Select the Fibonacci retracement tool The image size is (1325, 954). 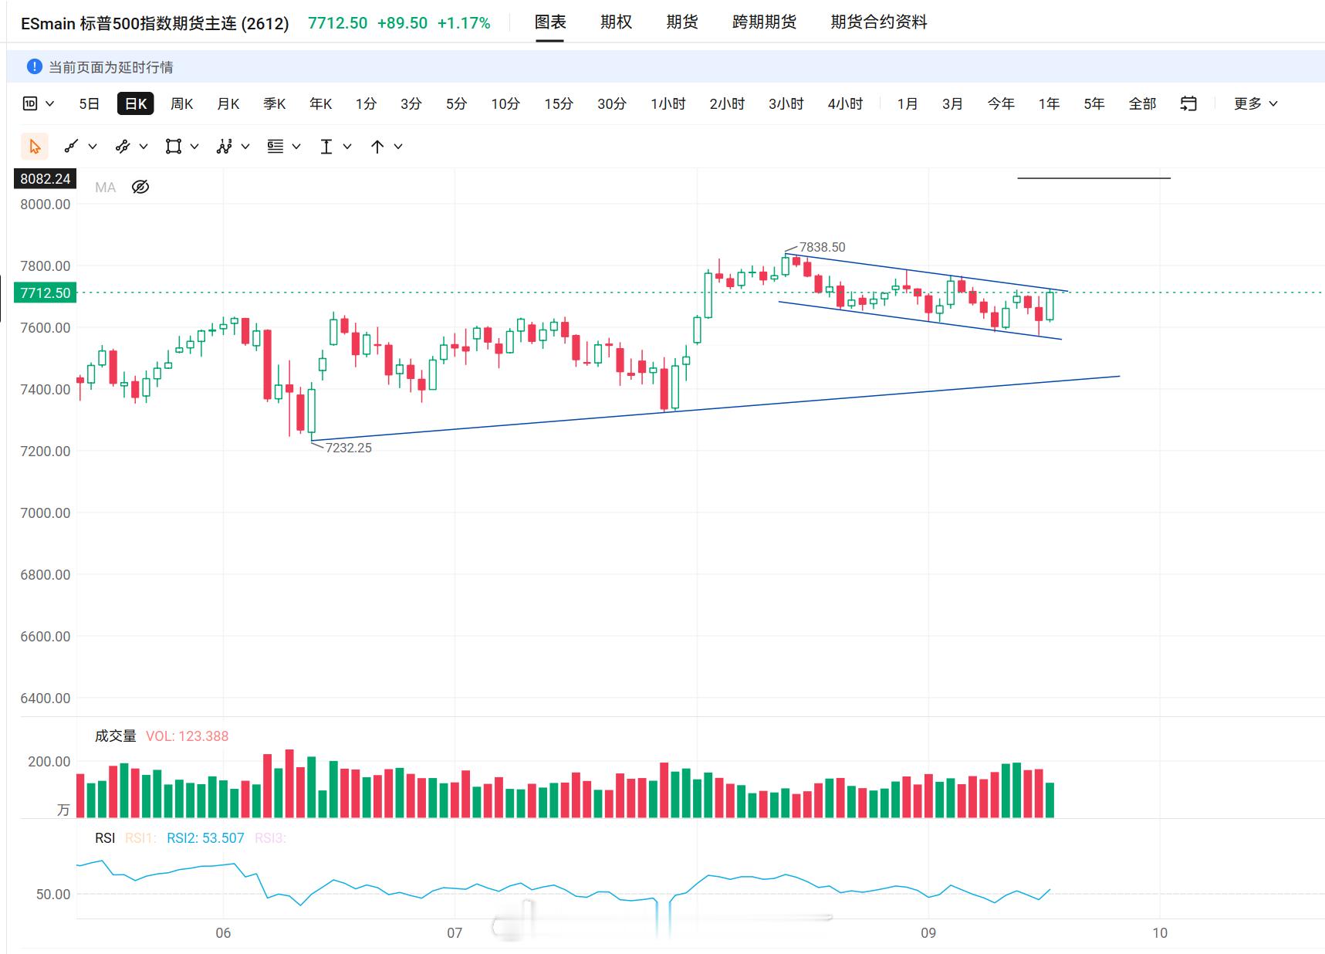click(275, 147)
